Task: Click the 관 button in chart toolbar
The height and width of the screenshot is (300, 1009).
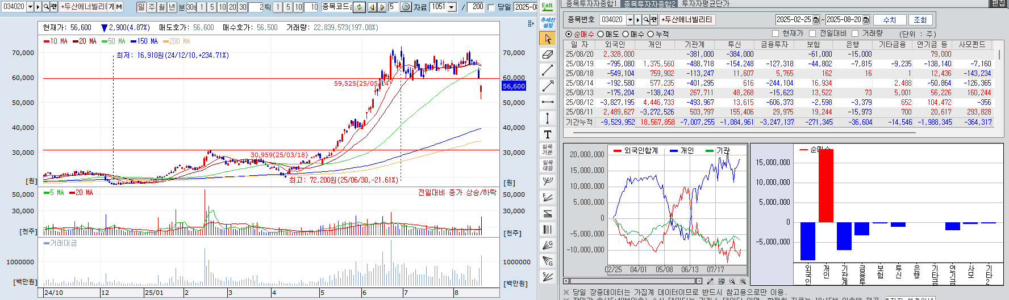Action: pyautogui.click(x=54, y=7)
